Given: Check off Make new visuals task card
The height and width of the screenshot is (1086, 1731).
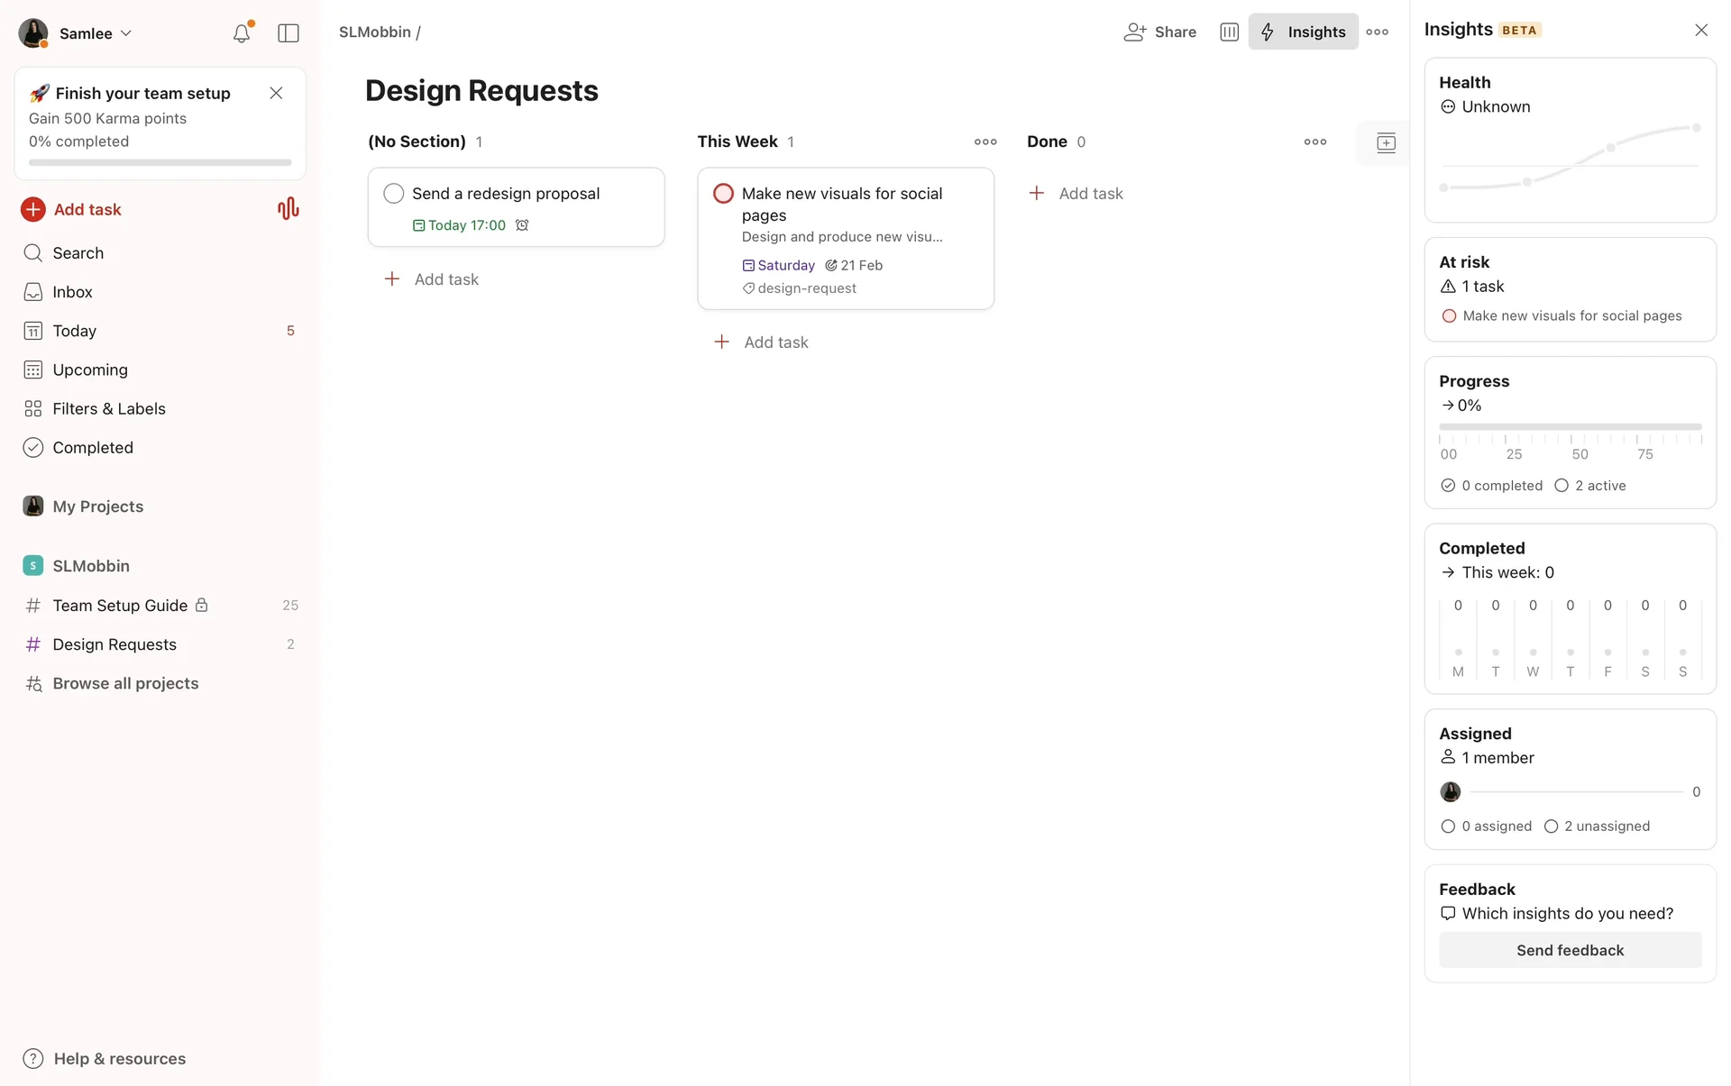Looking at the screenshot, I should (723, 194).
